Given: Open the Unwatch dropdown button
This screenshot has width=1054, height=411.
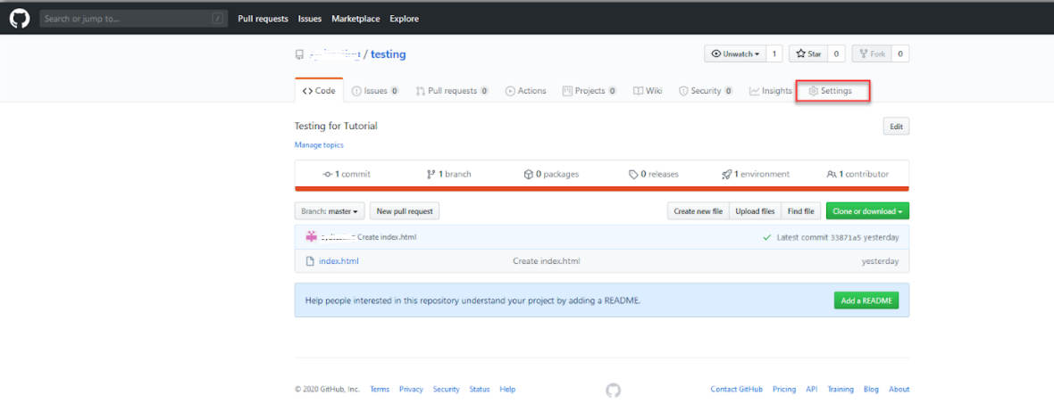Looking at the screenshot, I should [735, 53].
